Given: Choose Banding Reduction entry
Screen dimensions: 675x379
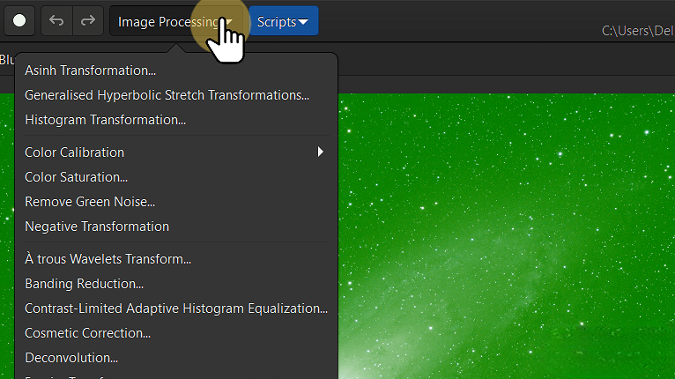Looking at the screenshot, I should 176,284.
